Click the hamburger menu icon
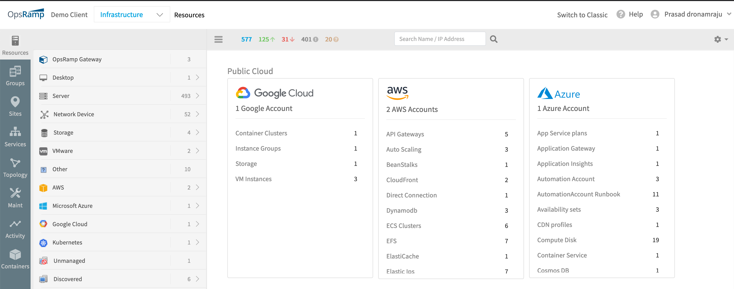This screenshot has width=734, height=289. (x=219, y=39)
